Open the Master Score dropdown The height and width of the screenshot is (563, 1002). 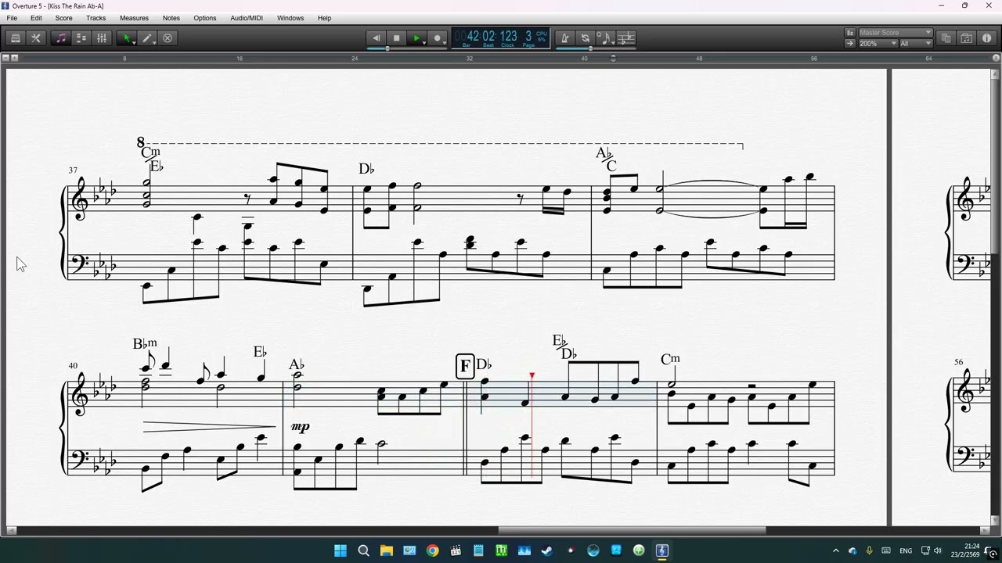[x=895, y=33]
